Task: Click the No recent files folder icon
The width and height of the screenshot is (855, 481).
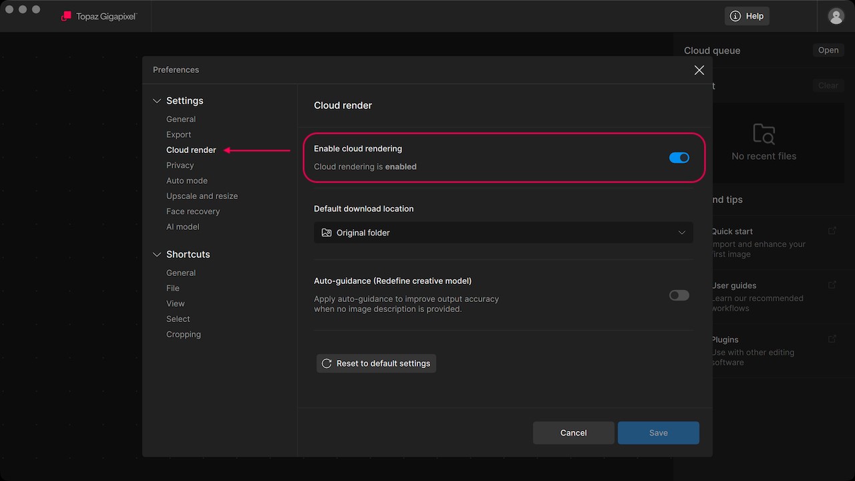Action: click(763, 134)
